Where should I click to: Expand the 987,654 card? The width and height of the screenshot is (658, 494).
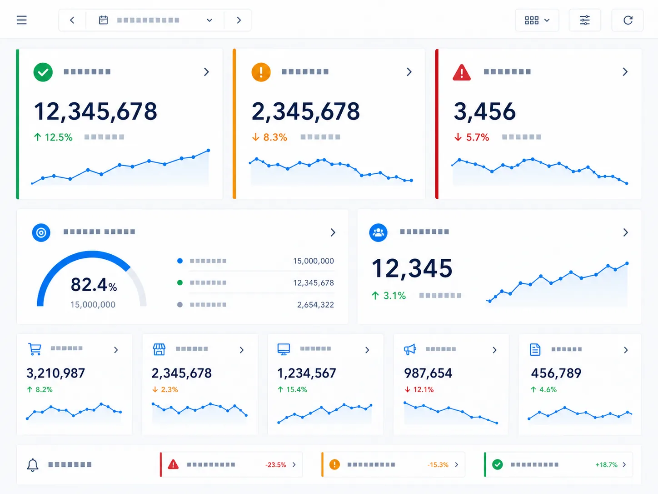pos(494,350)
